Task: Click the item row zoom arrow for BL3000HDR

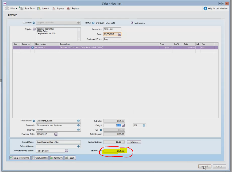Action: click(x=32, y=48)
